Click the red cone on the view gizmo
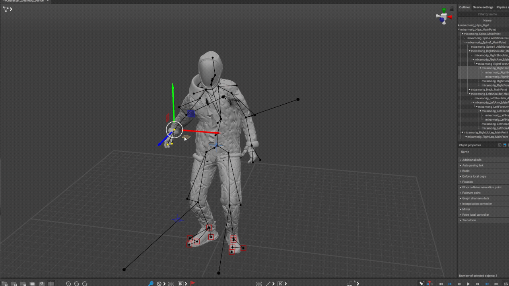Viewport: 509px width, 286px height. [x=450, y=17]
